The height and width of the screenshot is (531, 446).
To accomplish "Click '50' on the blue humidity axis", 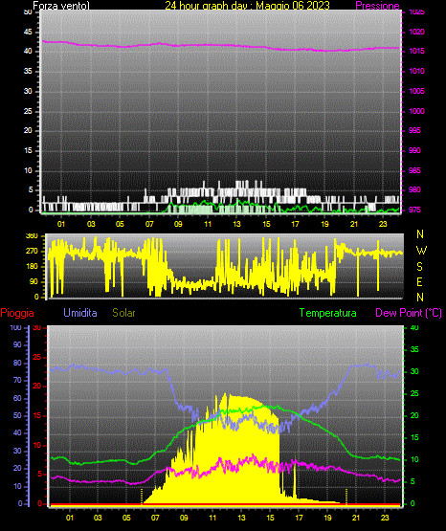I will [17, 415].
